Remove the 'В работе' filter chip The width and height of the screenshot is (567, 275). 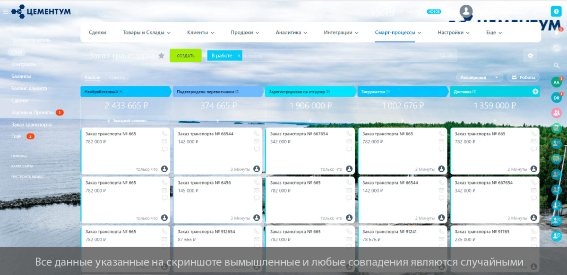(239, 56)
